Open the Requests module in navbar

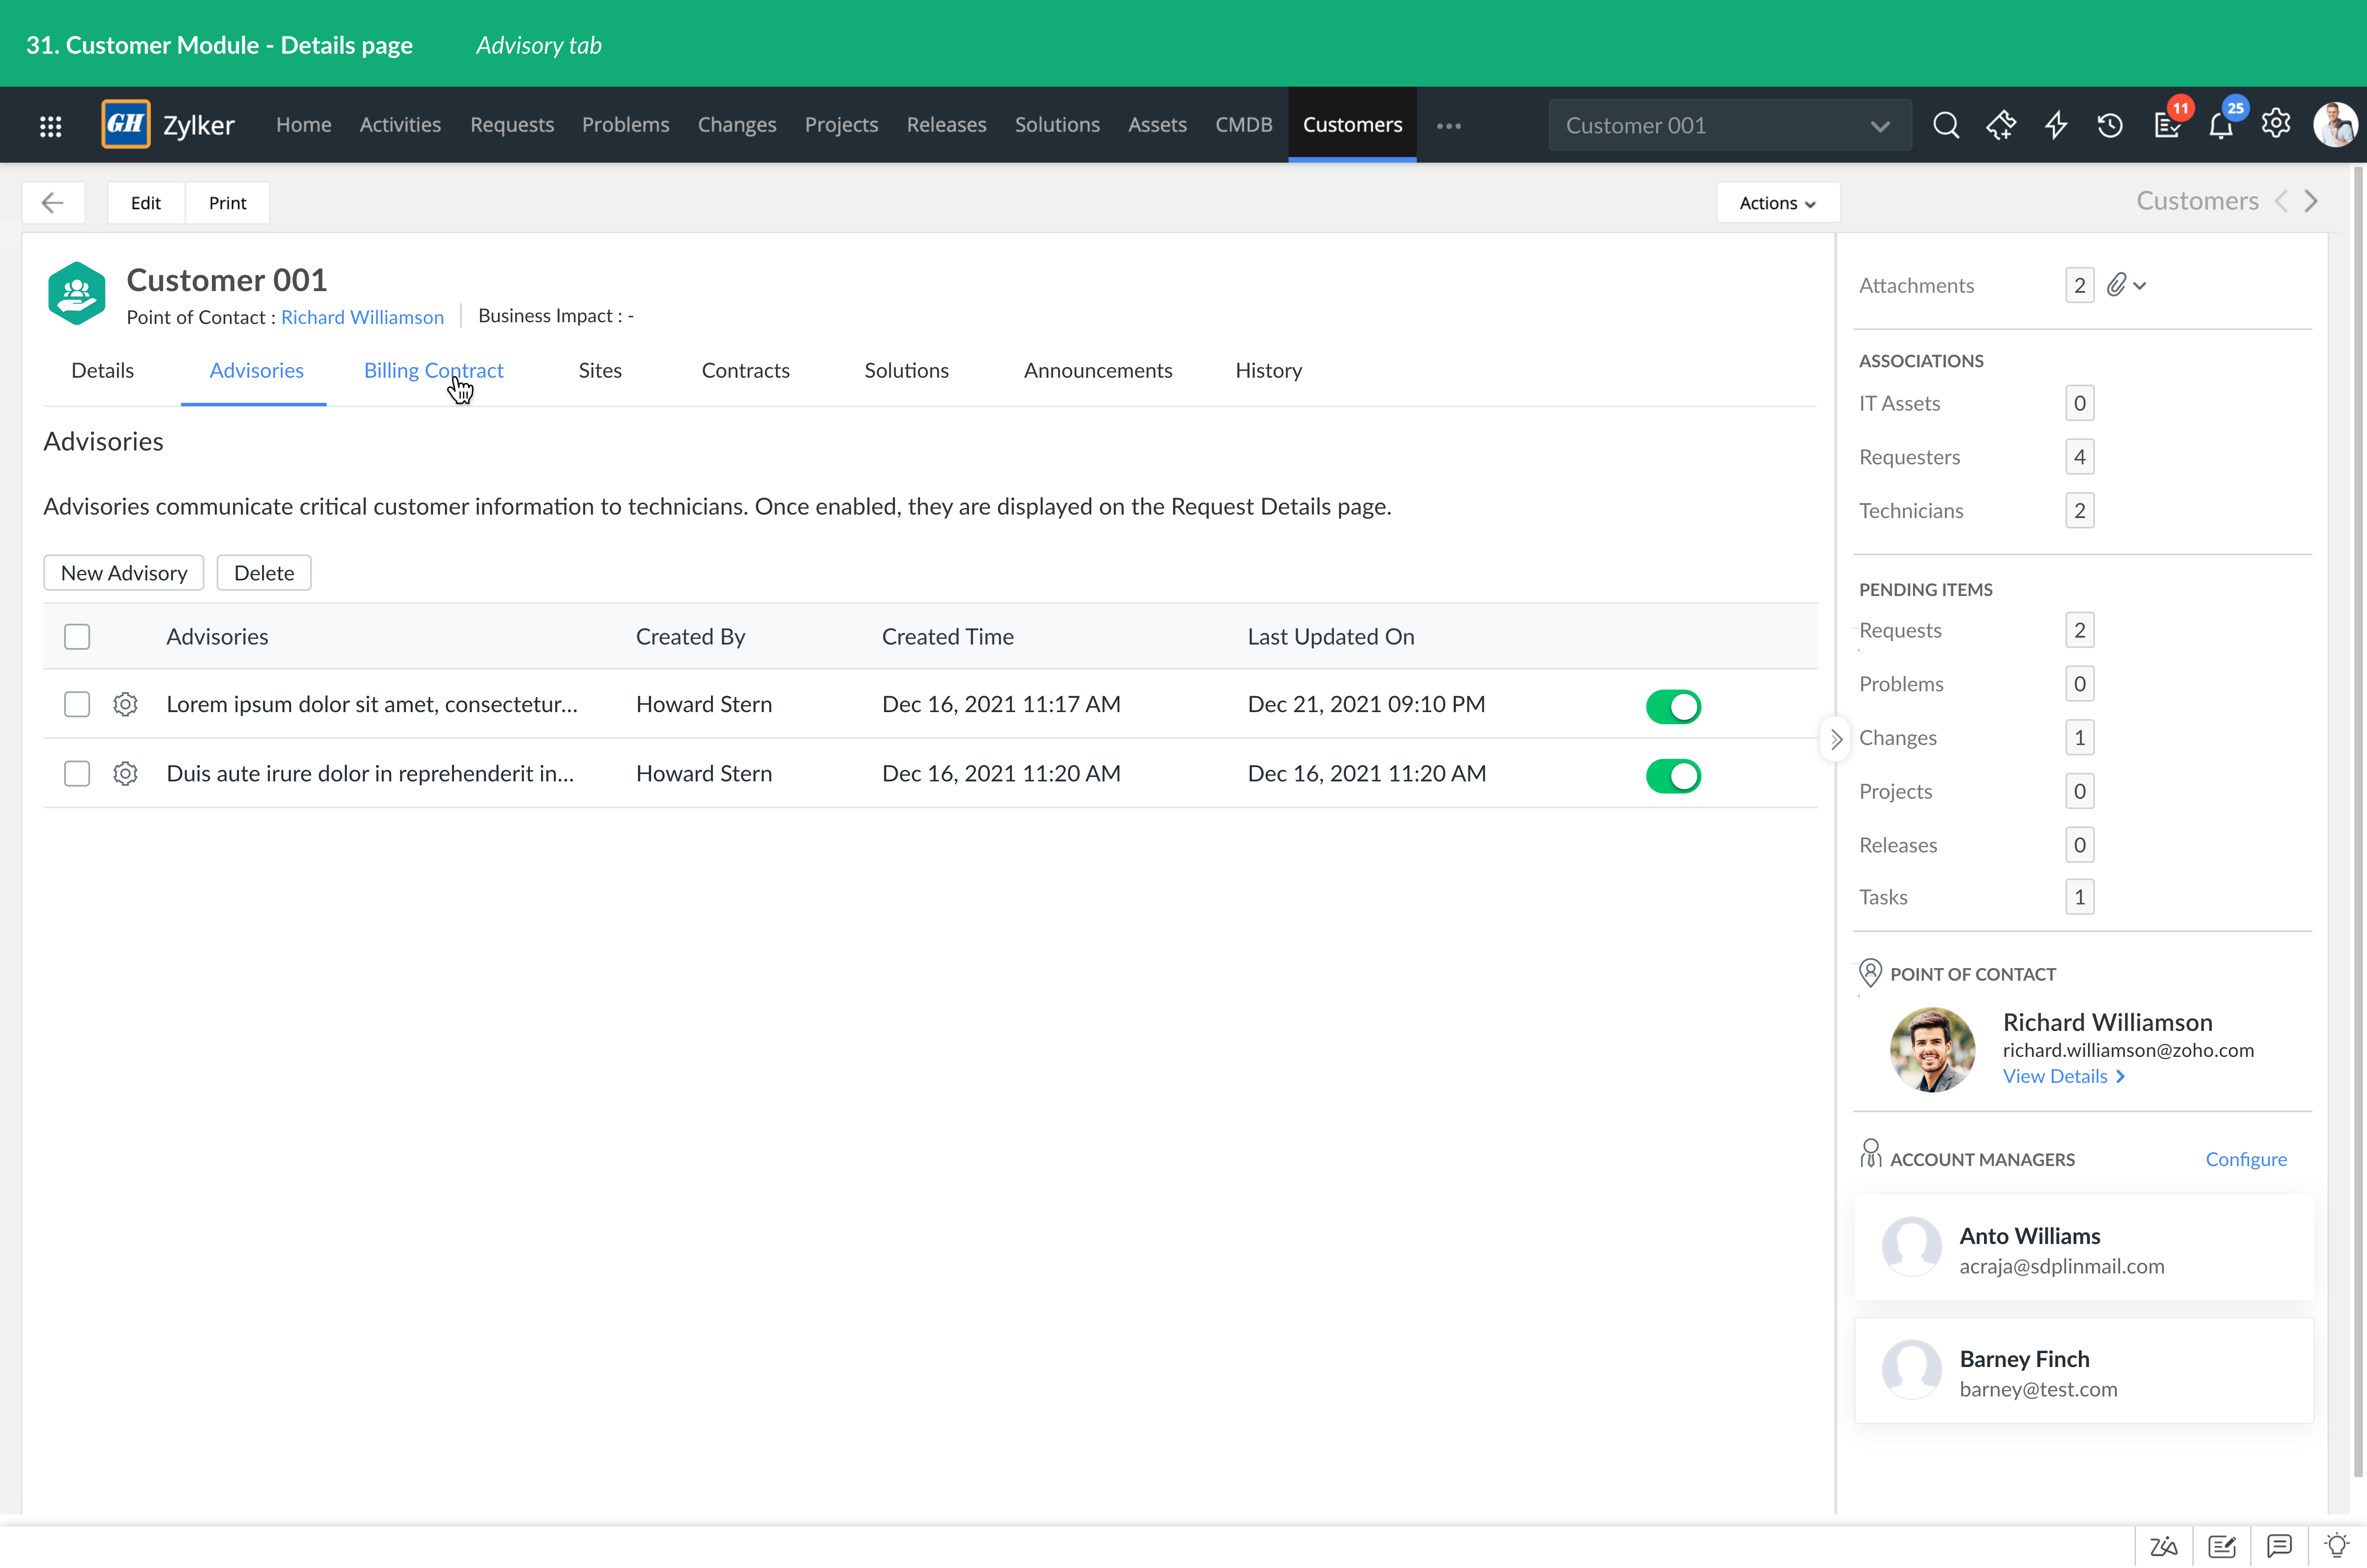512,125
